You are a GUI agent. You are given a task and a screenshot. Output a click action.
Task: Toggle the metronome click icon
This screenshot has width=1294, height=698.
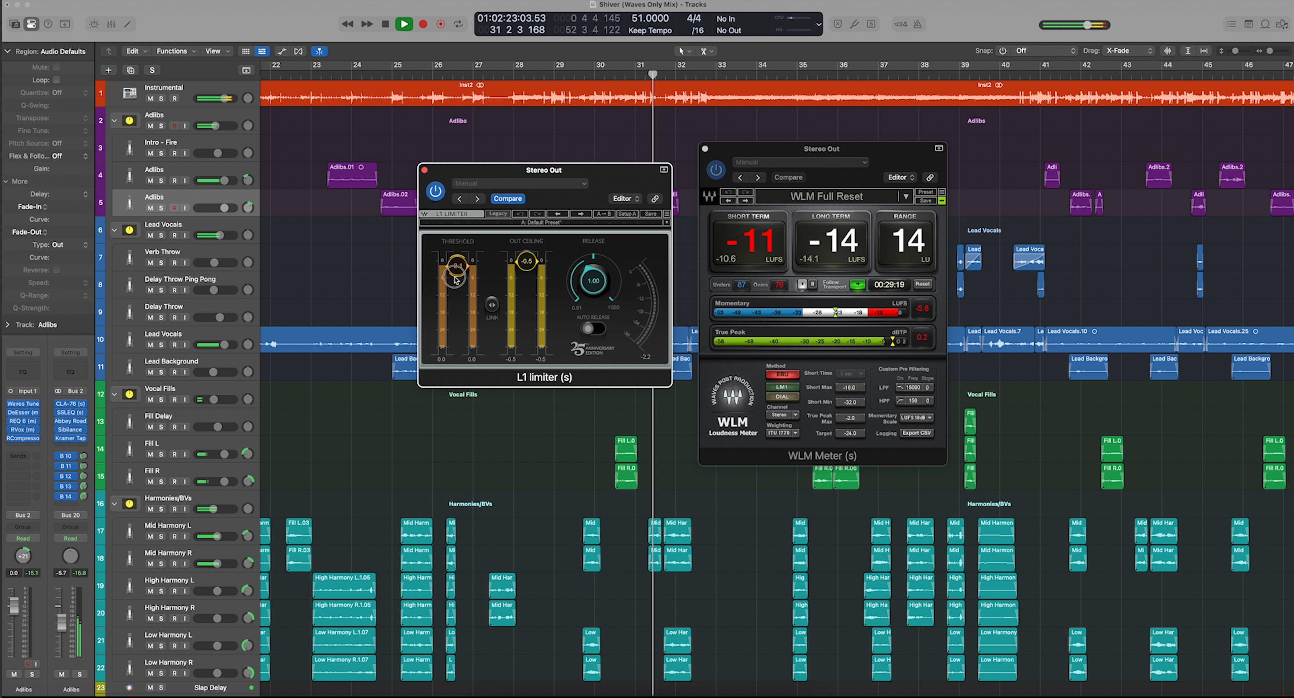pyautogui.click(x=917, y=24)
